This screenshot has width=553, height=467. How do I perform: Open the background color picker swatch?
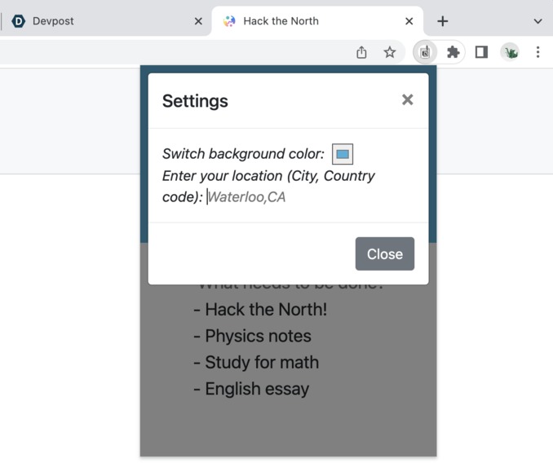coord(343,154)
